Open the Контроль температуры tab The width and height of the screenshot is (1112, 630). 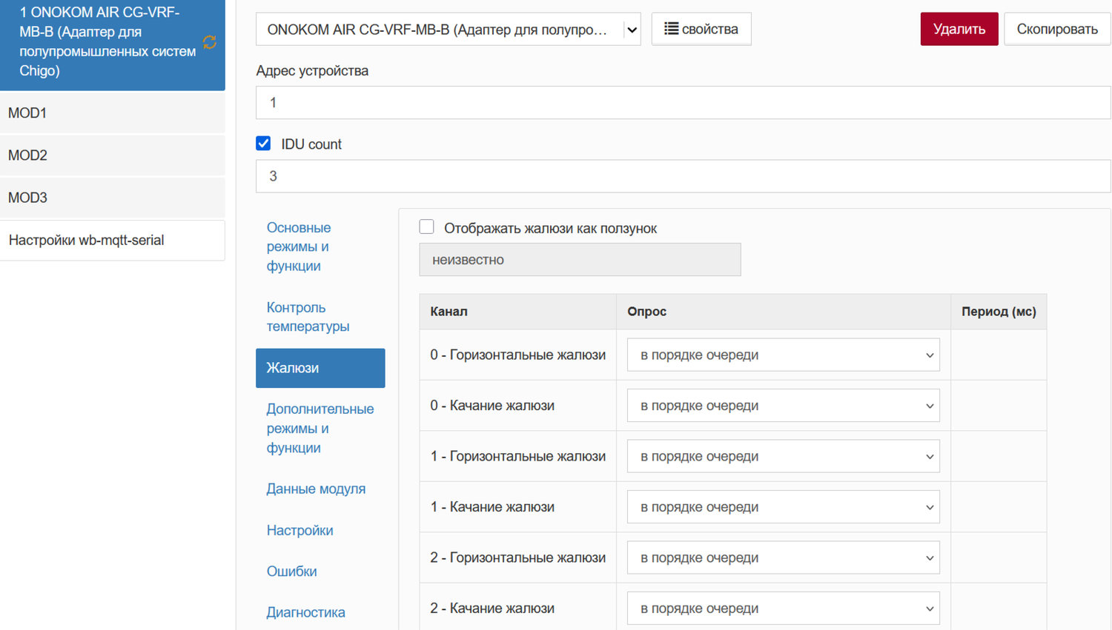[308, 317]
